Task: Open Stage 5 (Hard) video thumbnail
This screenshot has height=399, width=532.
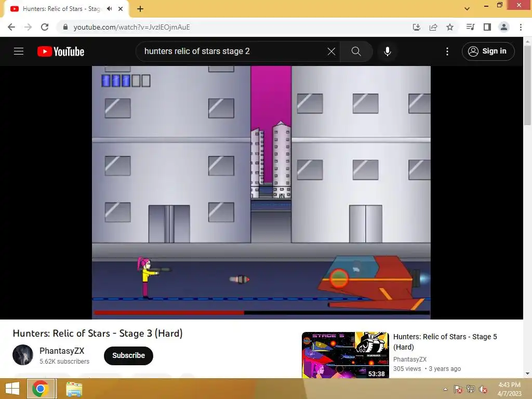Action: [345, 355]
